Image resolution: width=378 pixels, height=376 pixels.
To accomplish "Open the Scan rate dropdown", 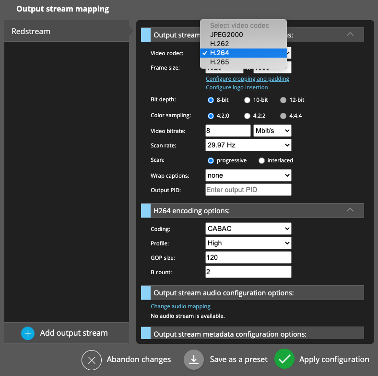I will click(x=248, y=145).
